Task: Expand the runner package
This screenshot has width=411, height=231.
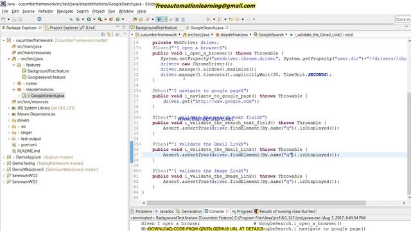Action: click(x=14, y=83)
